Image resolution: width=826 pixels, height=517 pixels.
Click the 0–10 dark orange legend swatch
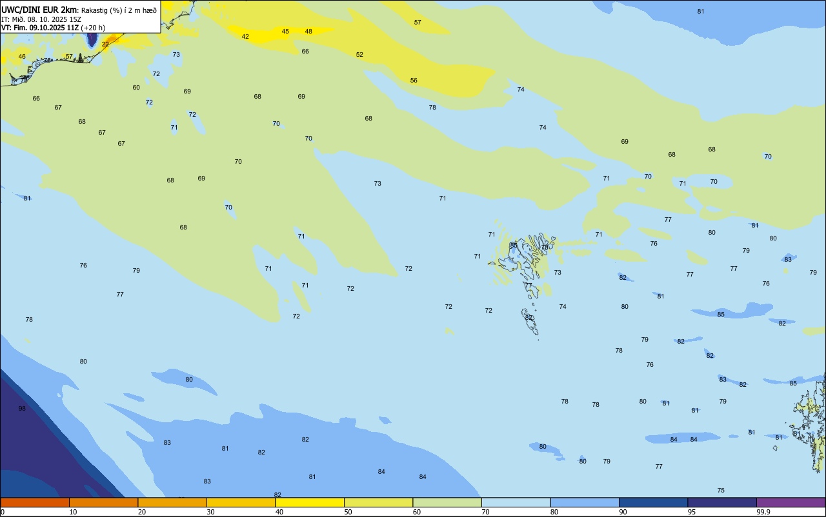point(35,503)
